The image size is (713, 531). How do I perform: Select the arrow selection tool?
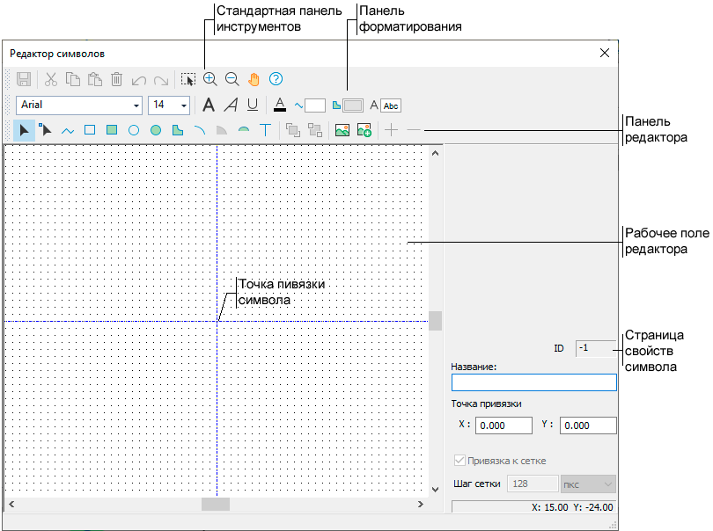click(25, 130)
